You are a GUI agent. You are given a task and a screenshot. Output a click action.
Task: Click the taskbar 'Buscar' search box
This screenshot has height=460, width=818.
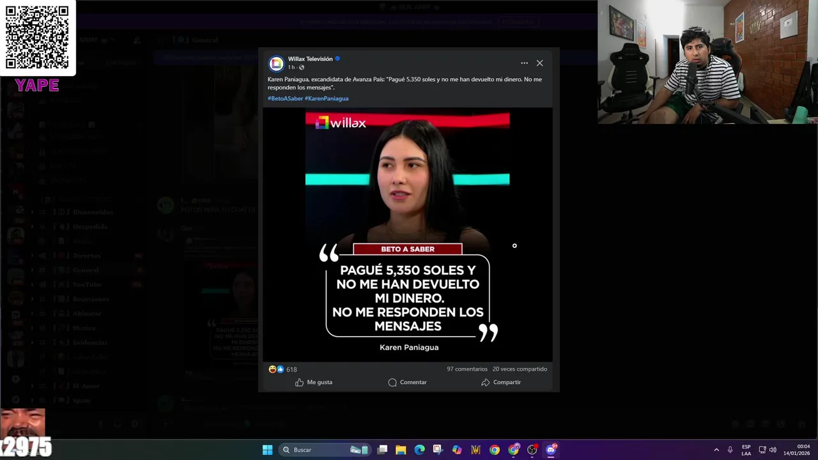pos(325,450)
